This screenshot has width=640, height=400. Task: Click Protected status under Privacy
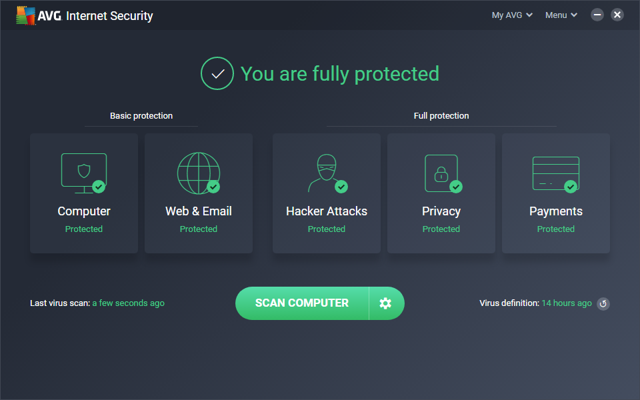coord(441,229)
